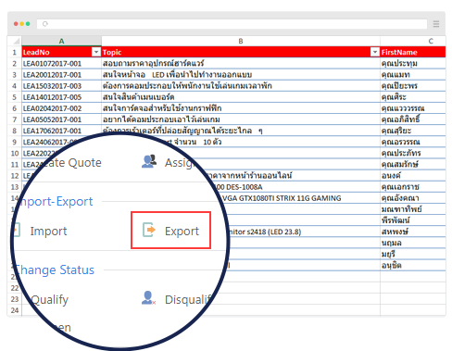
Task: Click the Assign user icon
Action: (149, 161)
